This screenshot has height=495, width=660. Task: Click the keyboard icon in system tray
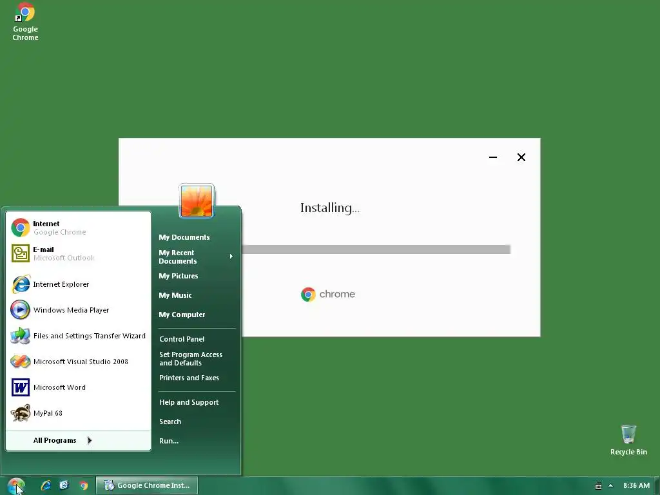point(598,486)
